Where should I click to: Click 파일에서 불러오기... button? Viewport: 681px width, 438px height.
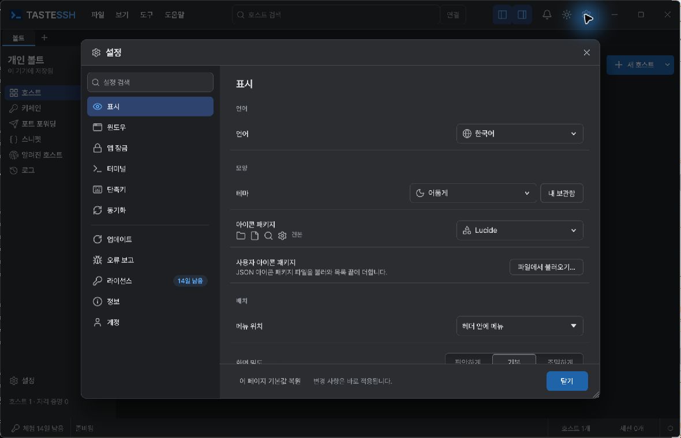click(x=546, y=267)
